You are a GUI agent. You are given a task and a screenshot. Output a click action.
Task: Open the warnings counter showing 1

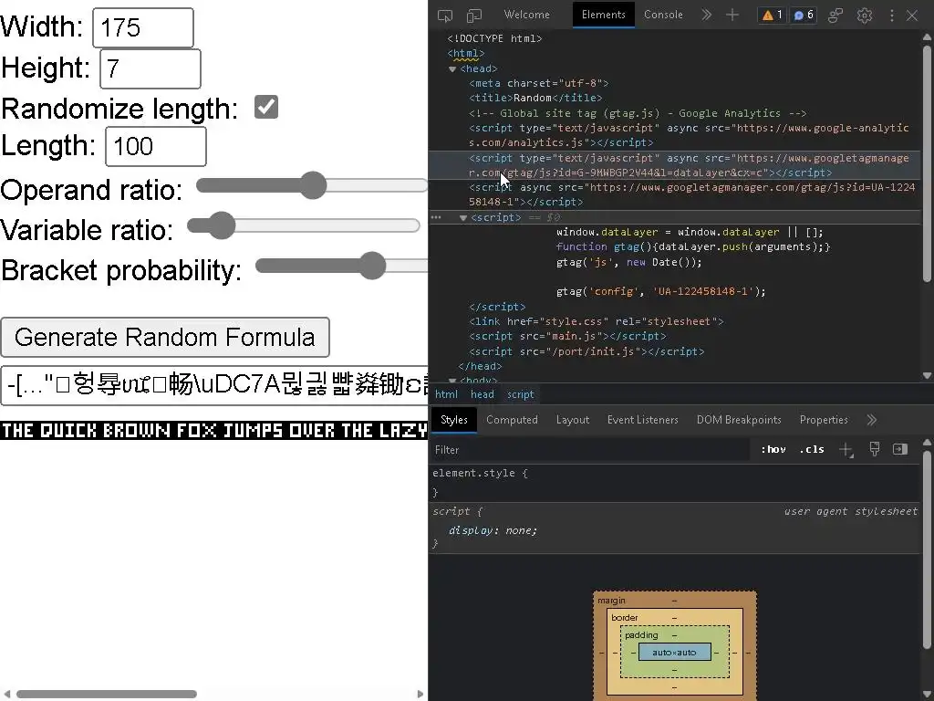pos(772,15)
